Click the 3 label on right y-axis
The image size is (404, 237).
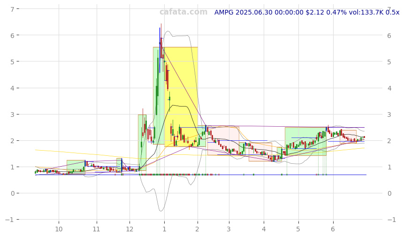click(389, 115)
